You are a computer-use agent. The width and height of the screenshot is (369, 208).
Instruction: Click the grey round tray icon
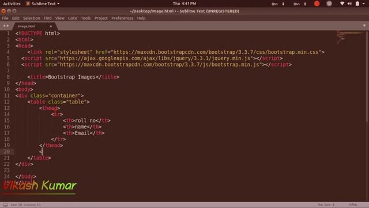click(329, 3)
